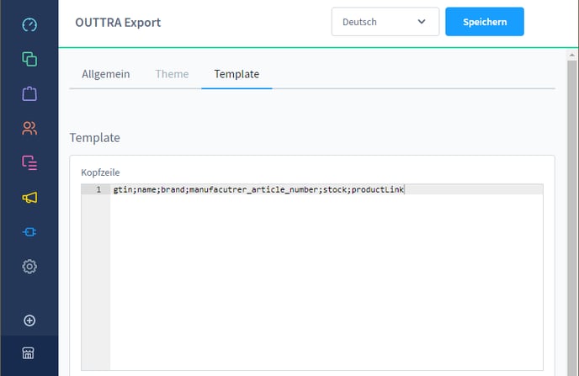Open the Orders shopping bag icon
This screenshot has width=579, height=376.
29,93
